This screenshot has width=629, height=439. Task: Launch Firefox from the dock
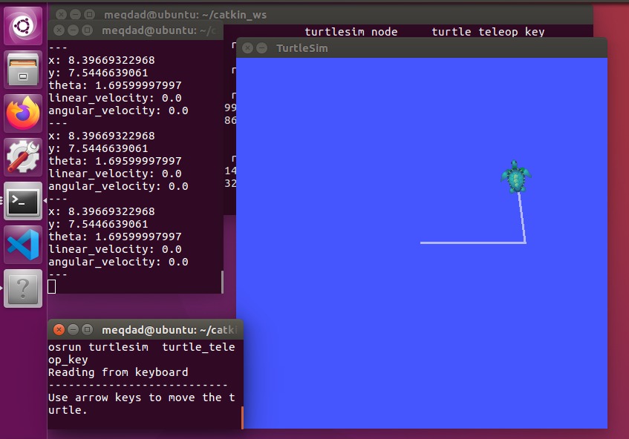[x=23, y=113]
